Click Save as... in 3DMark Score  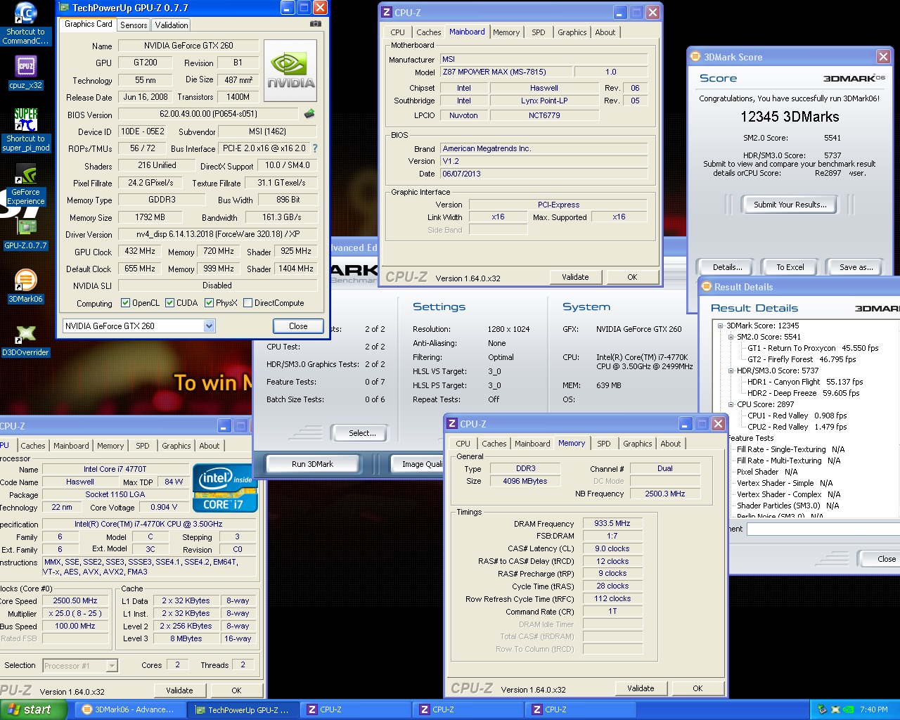(856, 267)
